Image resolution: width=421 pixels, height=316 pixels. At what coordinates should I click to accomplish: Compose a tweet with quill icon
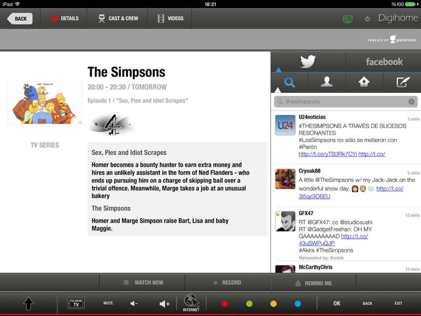pos(402,82)
